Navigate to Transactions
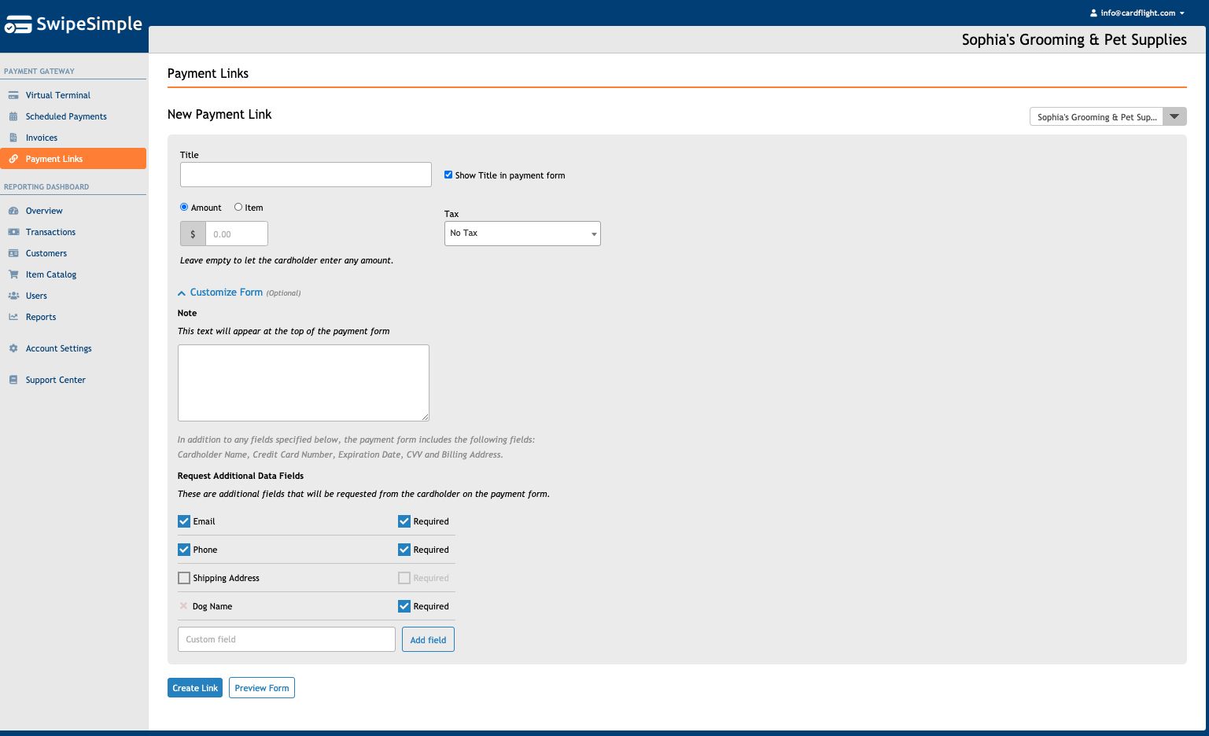Viewport: 1209px width, 736px height. pyautogui.click(x=50, y=232)
